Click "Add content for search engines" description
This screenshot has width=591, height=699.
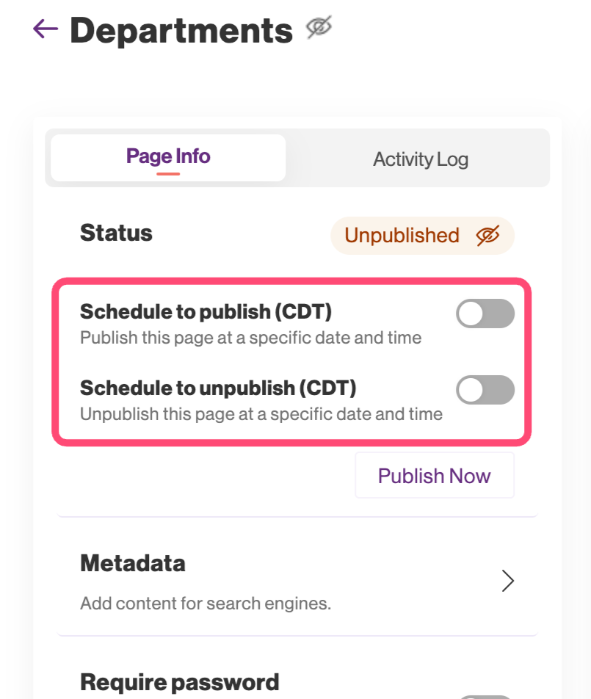(x=206, y=604)
